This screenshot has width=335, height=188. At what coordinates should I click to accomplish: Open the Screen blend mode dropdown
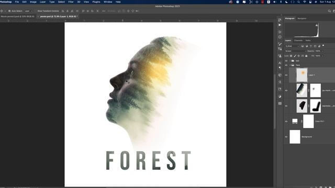pos(296,51)
